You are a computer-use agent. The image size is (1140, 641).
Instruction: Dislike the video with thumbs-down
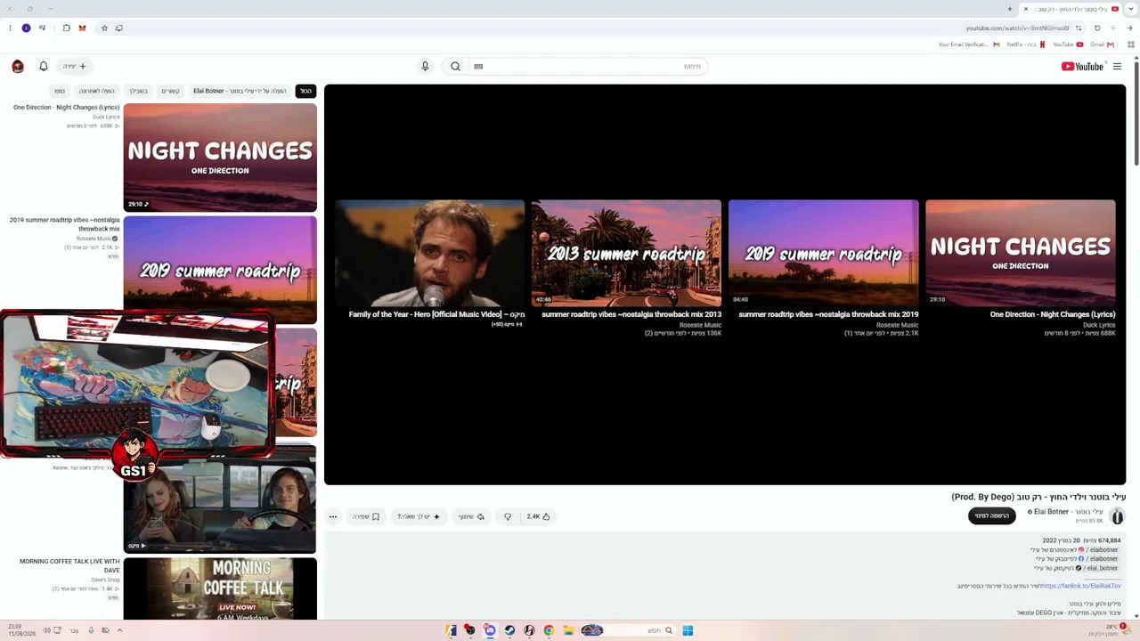tap(508, 516)
